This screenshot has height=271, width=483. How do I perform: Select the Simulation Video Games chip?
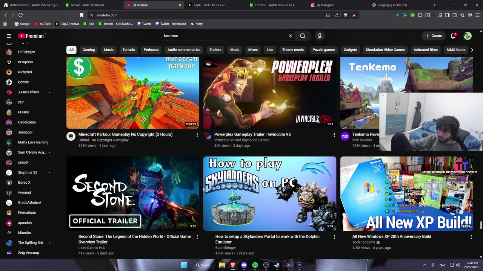coord(385,50)
